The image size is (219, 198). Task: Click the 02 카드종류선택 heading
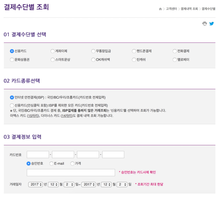(x=22, y=81)
